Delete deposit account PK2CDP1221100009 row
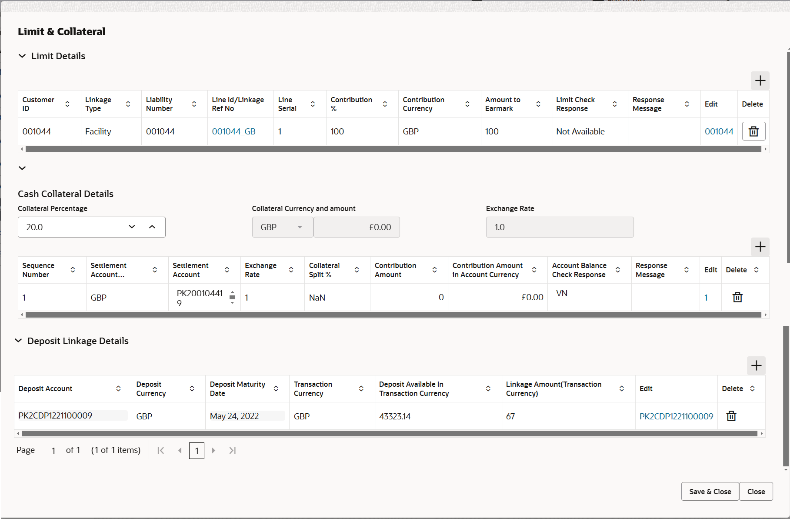The width and height of the screenshot is (790, 519). click(731, 416)
